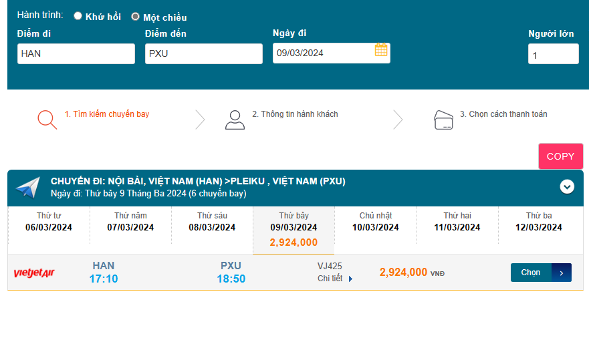The image size is (589, 340).
Task: Select Thứ sáu 08/03/2024 date tab
Action: 212,222
